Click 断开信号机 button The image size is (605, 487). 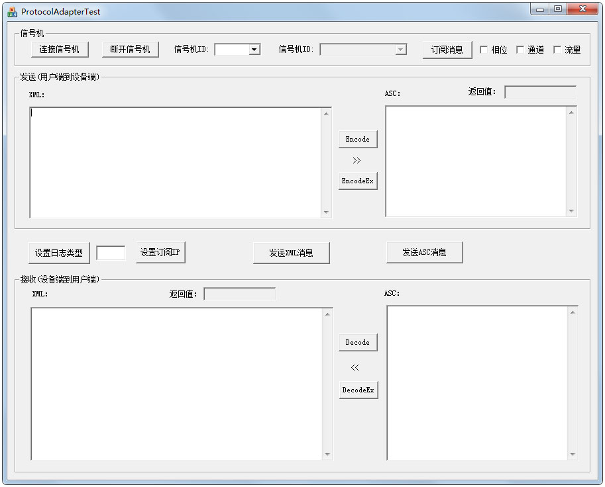(x=130, y=50)
